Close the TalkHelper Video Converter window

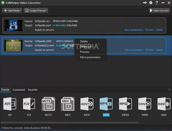(169, 3)
